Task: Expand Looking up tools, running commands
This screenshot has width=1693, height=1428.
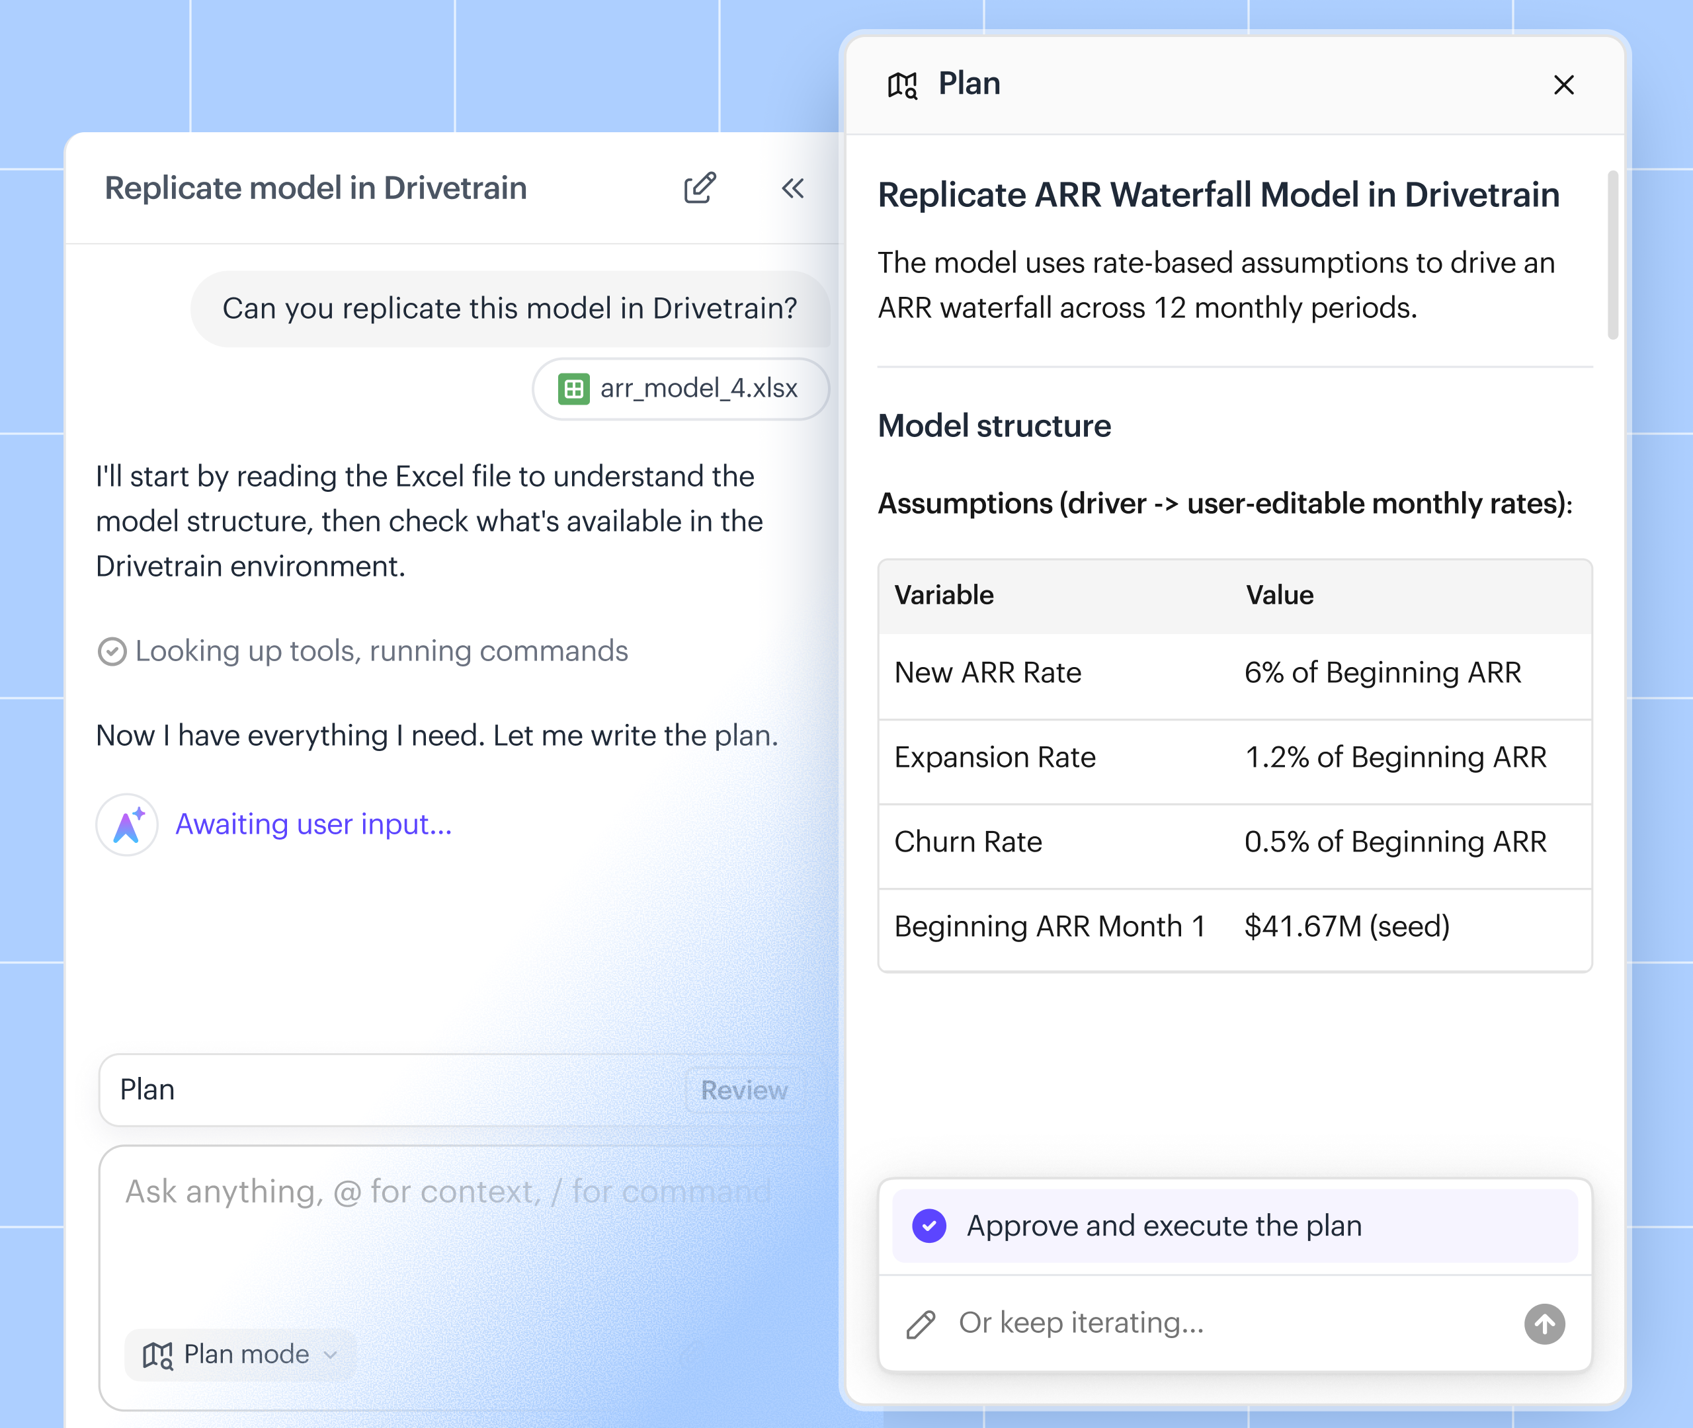Action: 362,651
